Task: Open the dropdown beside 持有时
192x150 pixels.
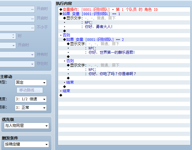Action: [x=17, y=55]
